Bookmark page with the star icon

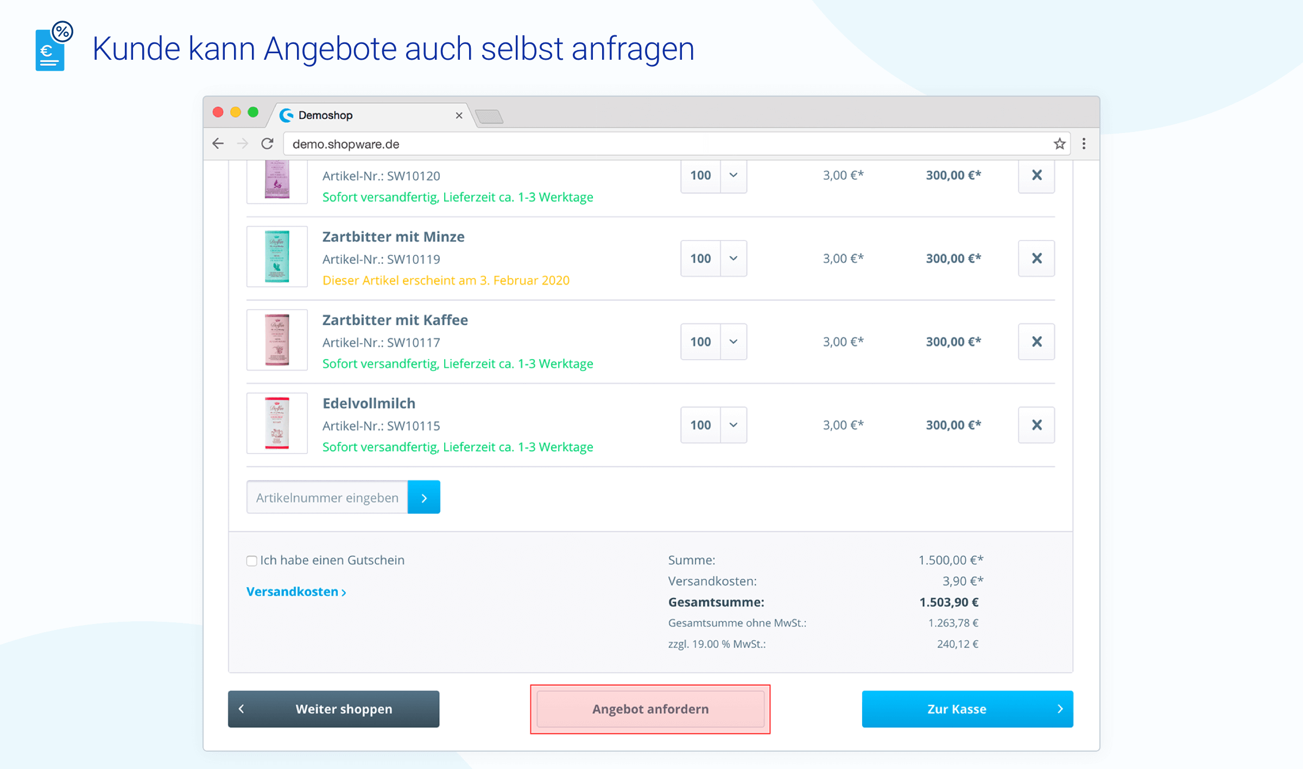point(1059,144)
